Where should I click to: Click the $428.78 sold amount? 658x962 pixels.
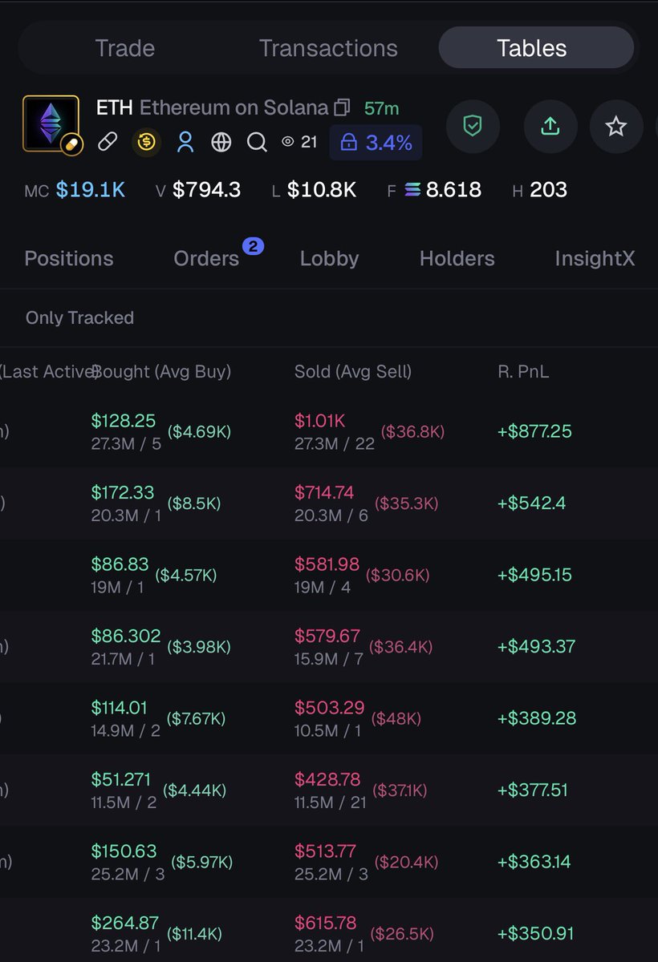[328, 779]
